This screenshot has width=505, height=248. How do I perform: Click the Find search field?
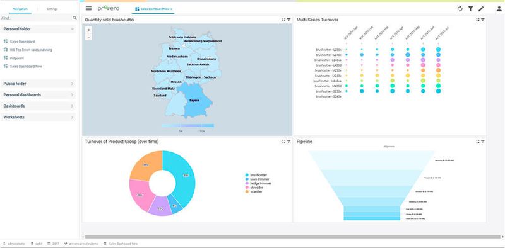point(37,18)
